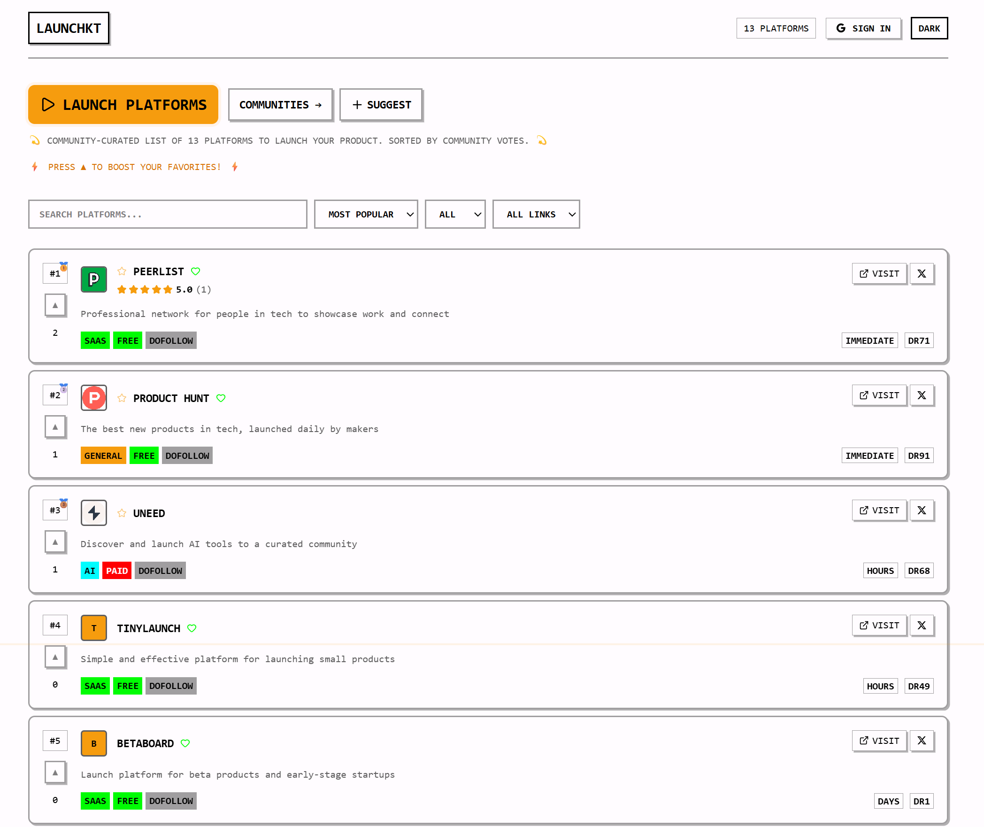The image size is (984, 827).
Task: Open Peerlist's X profile icon
Action: coord(922,273)
